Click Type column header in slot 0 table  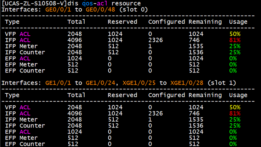tap(12, 22)
